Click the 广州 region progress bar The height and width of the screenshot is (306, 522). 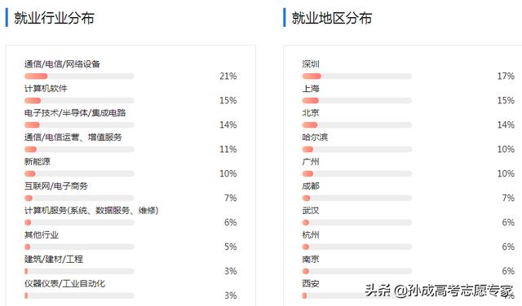tap(357, 174)
